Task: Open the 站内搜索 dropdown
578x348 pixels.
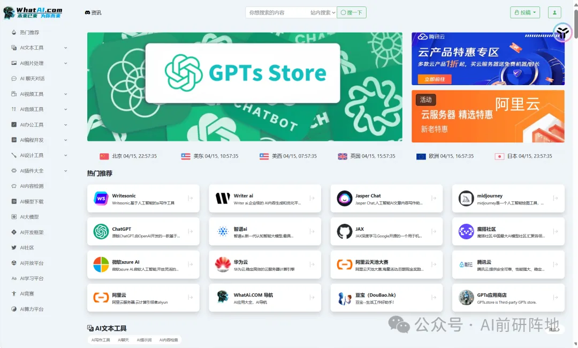Action: [323, 12]
